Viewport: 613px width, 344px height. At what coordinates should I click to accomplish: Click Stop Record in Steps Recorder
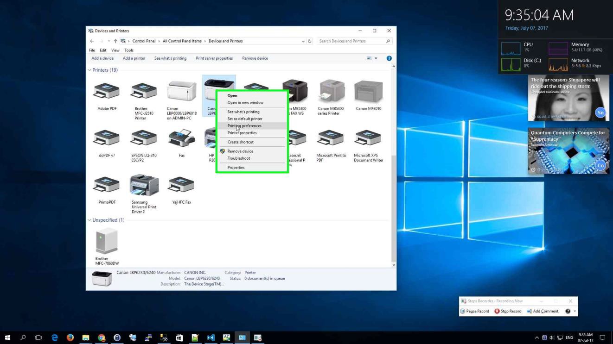508,311
